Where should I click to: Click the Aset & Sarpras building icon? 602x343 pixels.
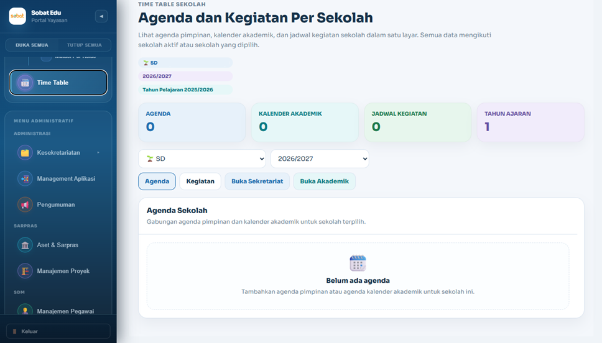click(x=25, y=245)
